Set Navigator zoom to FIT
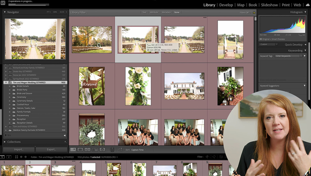 (49, 12)
